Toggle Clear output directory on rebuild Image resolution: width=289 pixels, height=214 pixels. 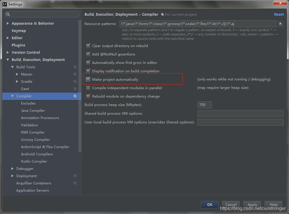click(88, 46)
